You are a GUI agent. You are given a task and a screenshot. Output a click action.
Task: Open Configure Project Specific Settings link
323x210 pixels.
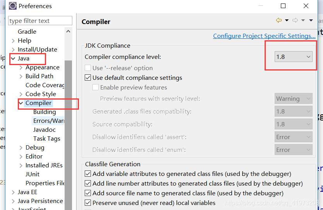[x=264, y=36]
